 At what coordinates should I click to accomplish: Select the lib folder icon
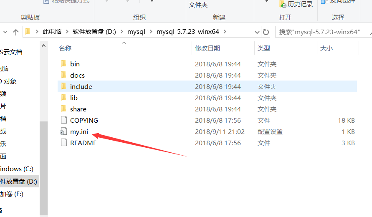click(63, 98)
